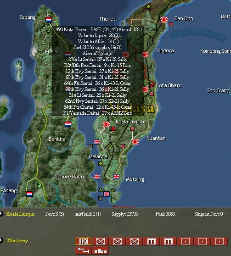Click the 'Airfield: 2(1)' status text
The width and height of the screenshot is (231, 256).
[88, 214]
